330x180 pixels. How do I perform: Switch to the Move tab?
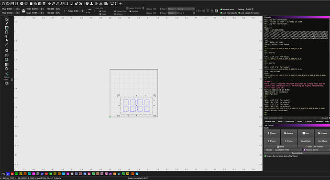280,121
